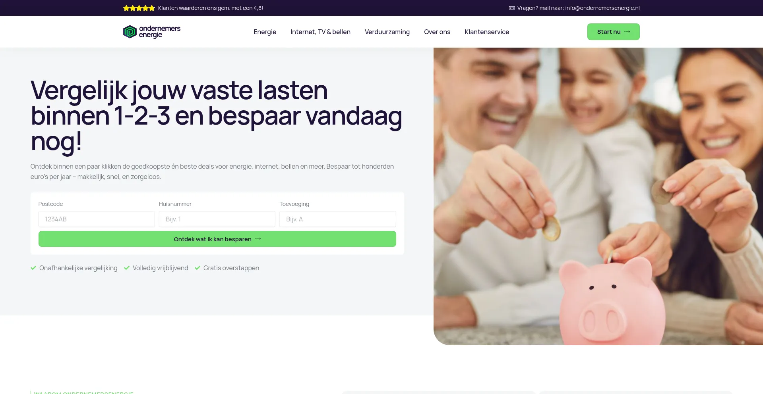
Task: Click the Ontdek wat ik kan besparen button
Action: [217, 239]
